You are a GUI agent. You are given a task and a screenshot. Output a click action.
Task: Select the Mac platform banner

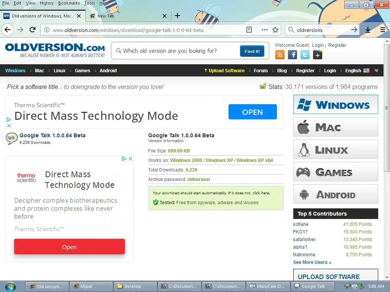(x=336, y=127)
